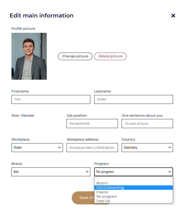Click the Job position input
Viewport: 184px width, 214px height.
click(x=92, y=124)
